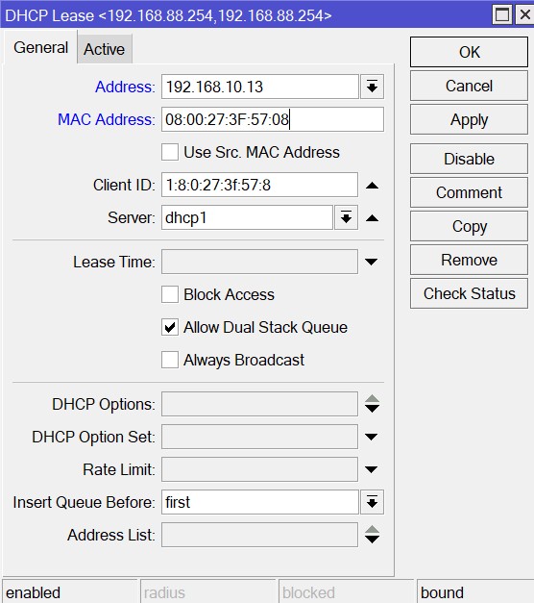
Task: Enable Use Src. MAC Address checkbox
Action: click(170, 152)
